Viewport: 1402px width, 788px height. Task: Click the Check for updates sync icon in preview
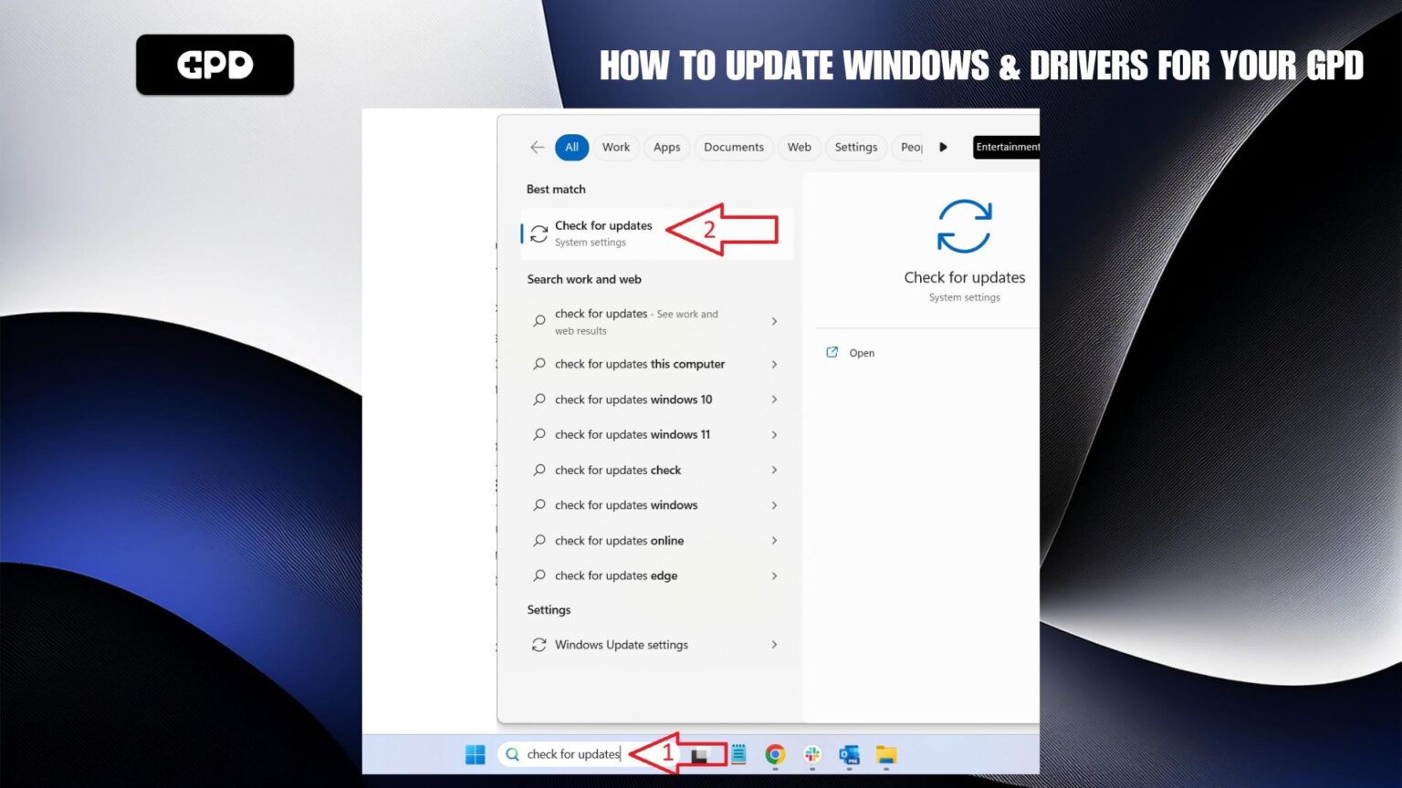(x=964, y=225)
